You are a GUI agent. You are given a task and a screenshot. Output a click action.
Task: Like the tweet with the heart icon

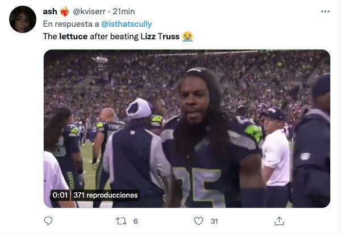(x=198, y=221)
